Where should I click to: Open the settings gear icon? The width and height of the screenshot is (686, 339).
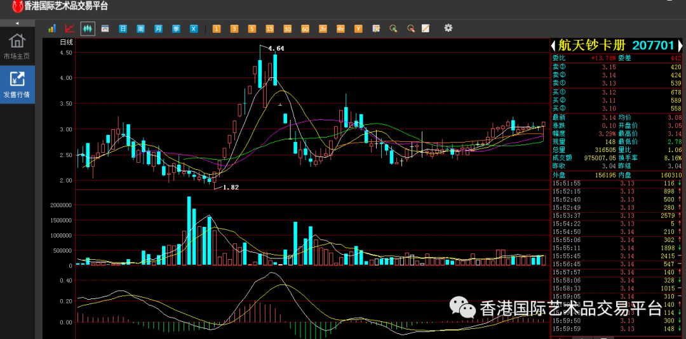(448, 28)
